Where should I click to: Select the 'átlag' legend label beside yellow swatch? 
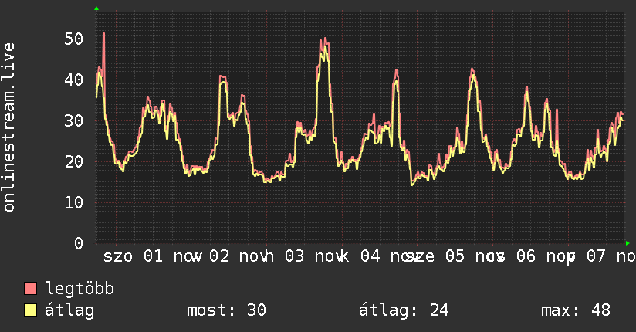(x=69, y=310)
